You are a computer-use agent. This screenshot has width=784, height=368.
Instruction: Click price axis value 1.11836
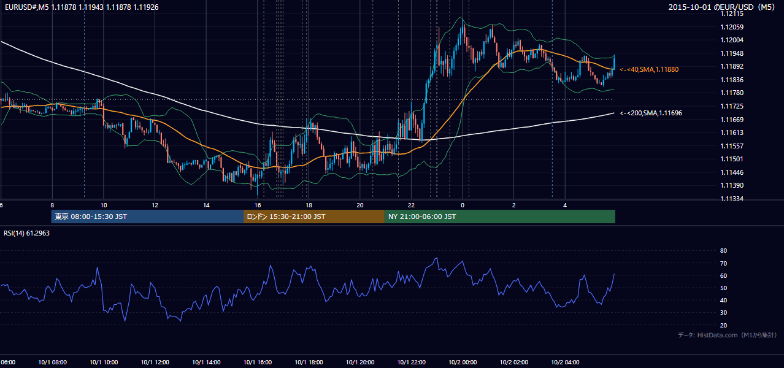[732, 80]
